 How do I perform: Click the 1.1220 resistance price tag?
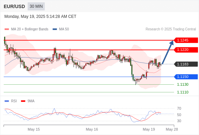tap(186, 50)
